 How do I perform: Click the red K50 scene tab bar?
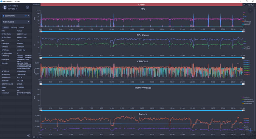point(141,4)
